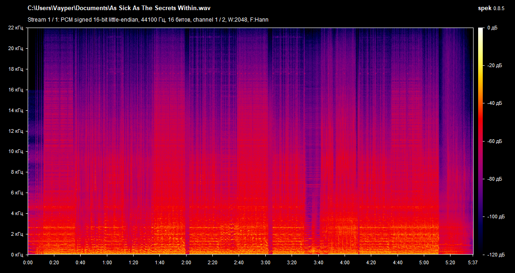Click the 1:00 time axis label

coord(107,263)
